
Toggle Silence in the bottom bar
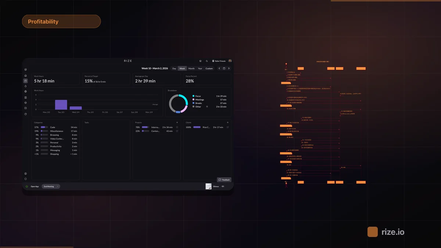[216, 186]
